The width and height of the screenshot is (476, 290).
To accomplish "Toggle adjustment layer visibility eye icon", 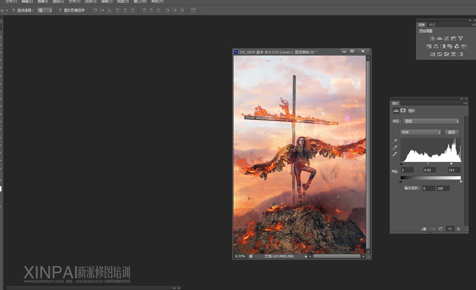I will click(x=450, y=229).
